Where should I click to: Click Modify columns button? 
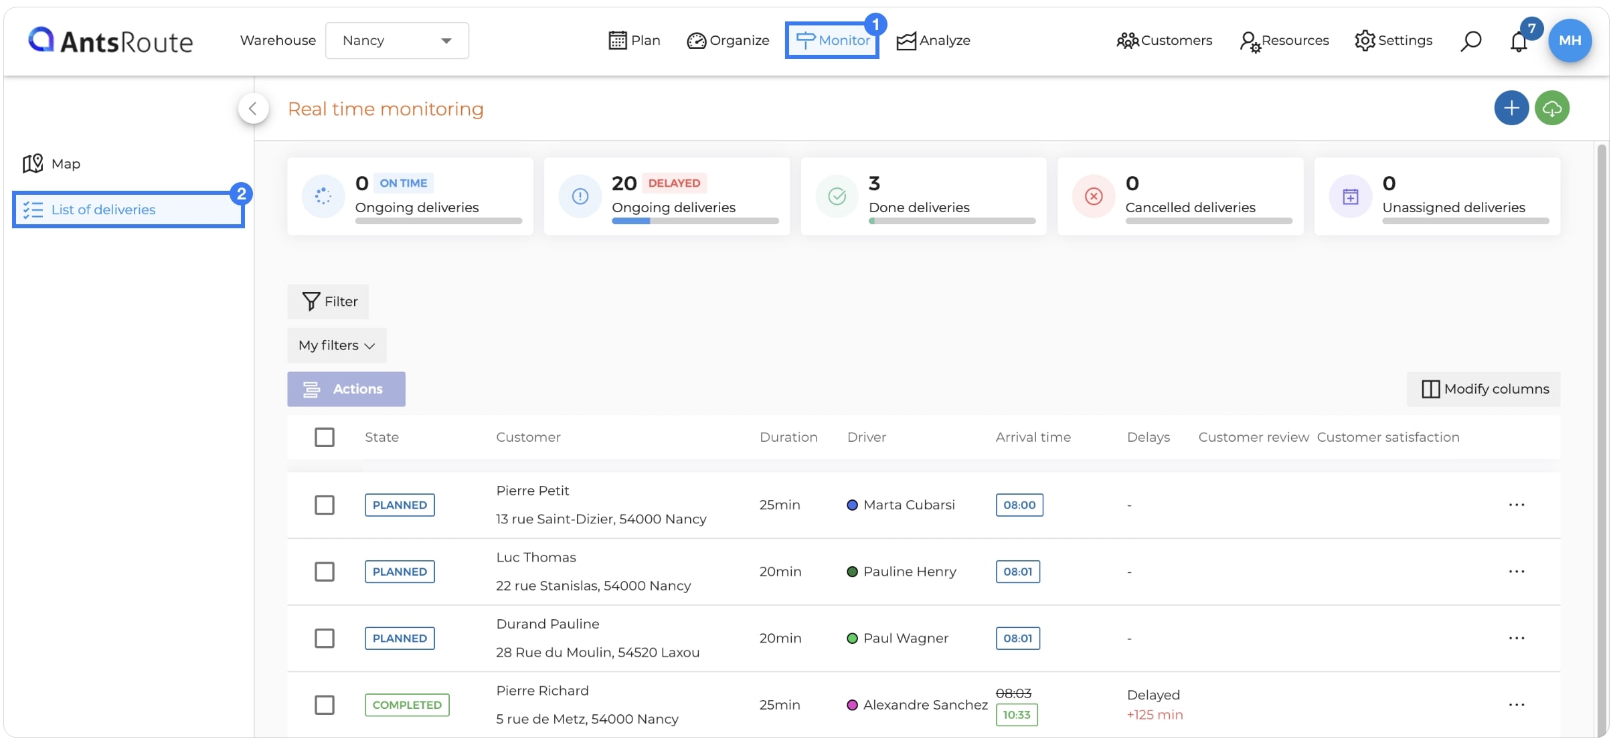click(x=1483, y=389)
